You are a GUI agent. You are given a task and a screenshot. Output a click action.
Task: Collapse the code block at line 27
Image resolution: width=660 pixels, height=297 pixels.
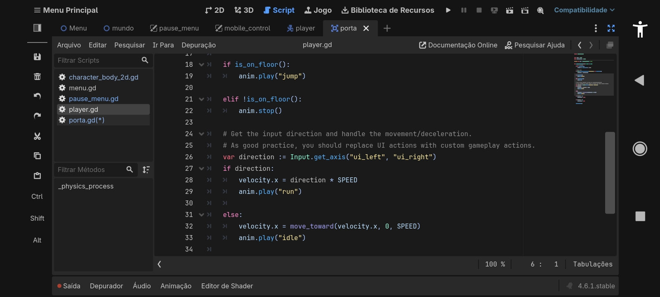pos(201,169)
